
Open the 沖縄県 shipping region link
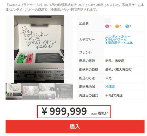click(x=110, y=87)
